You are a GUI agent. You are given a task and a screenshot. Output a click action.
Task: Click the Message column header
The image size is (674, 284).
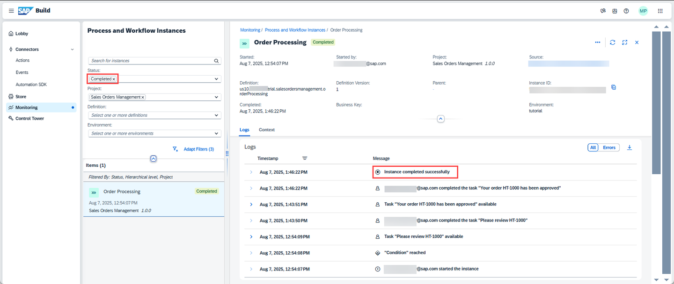(381, 158)
